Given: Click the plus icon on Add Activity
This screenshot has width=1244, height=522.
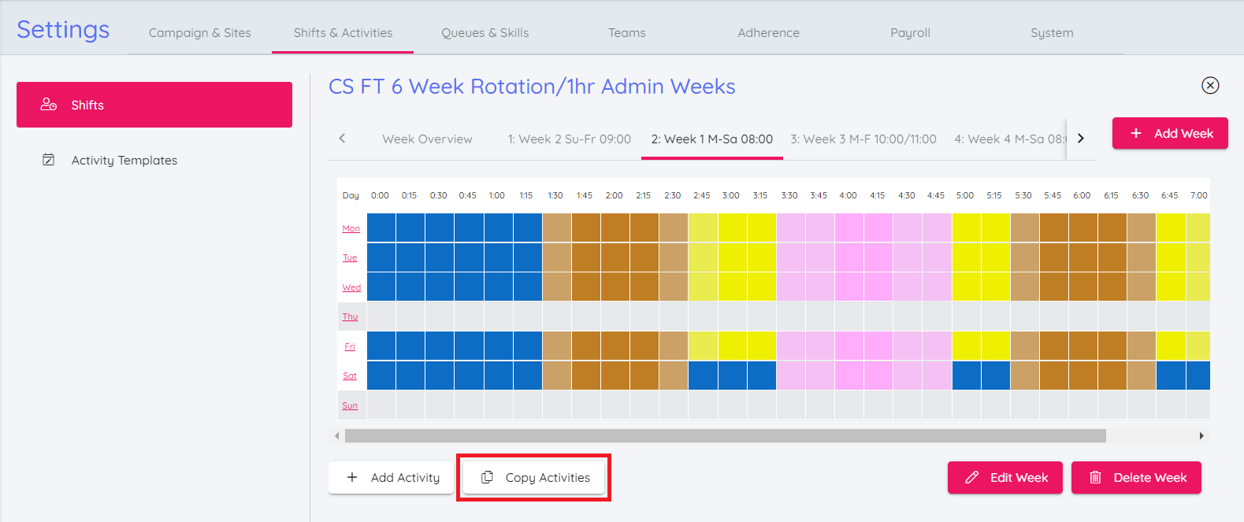Looking at the screenshot, I should pyautogui.click(x=352, y=477).
